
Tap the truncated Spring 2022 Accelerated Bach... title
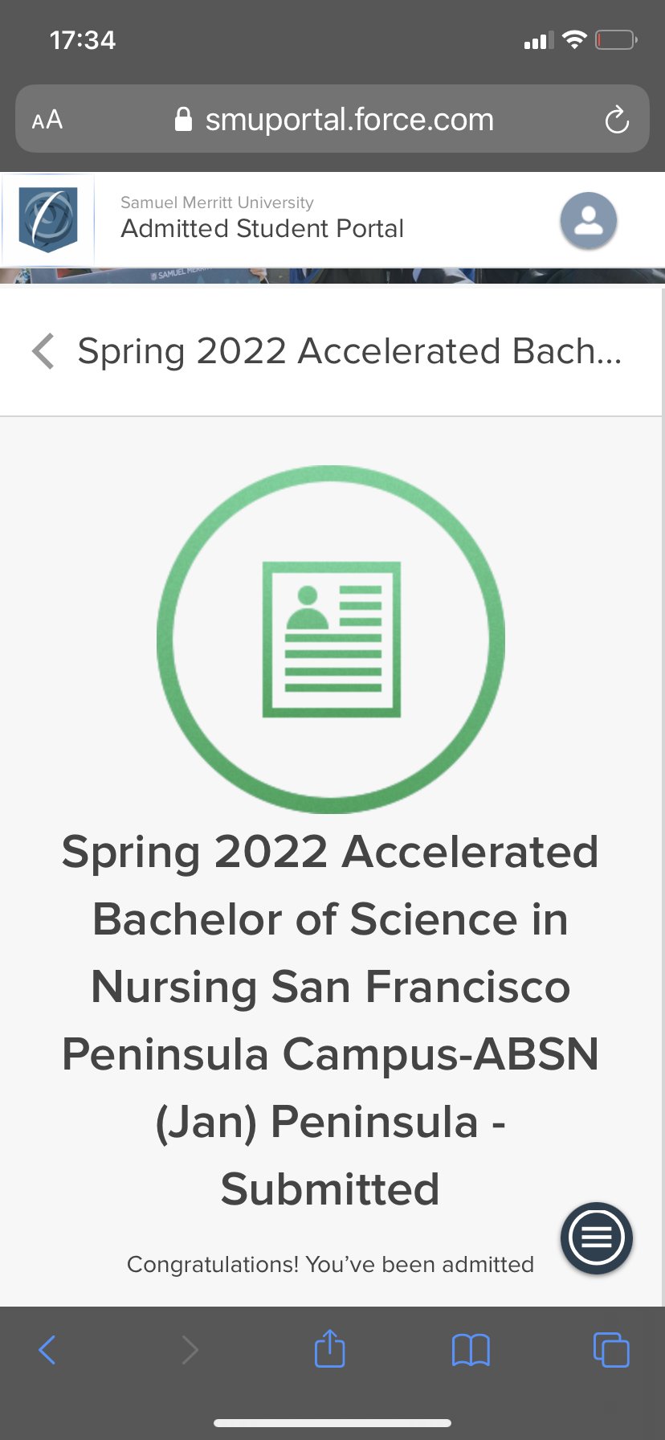point(349,351)
